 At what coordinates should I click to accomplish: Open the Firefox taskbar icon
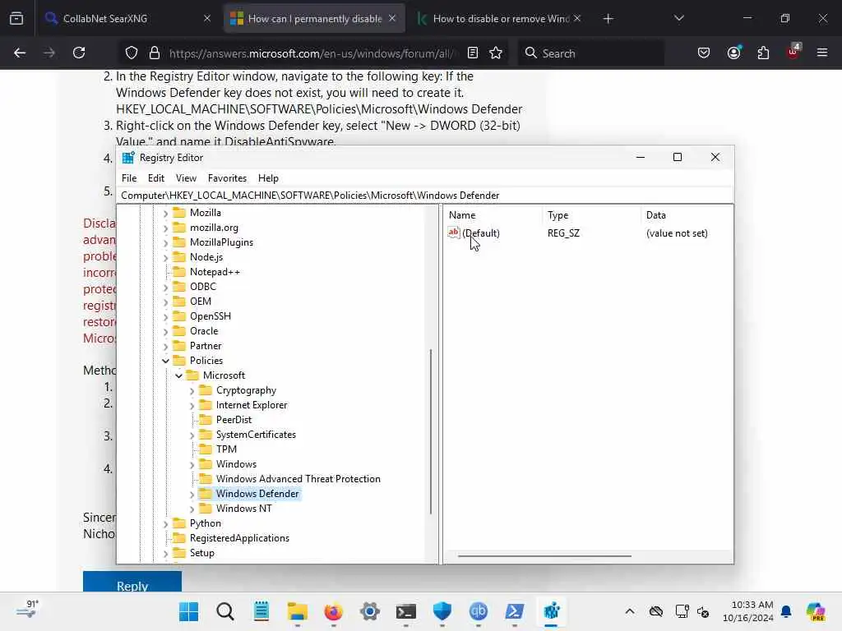[x=334, y=611]
